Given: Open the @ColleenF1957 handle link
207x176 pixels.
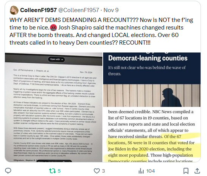Looking at the screenshot, I should [78, 10].
